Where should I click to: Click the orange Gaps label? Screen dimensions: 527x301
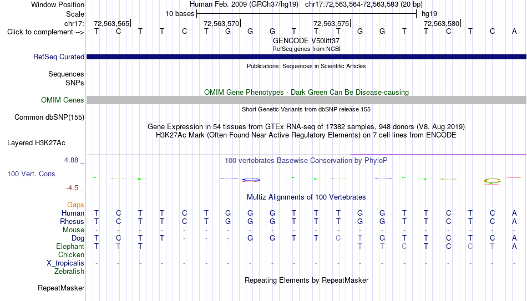coord(75,205)
